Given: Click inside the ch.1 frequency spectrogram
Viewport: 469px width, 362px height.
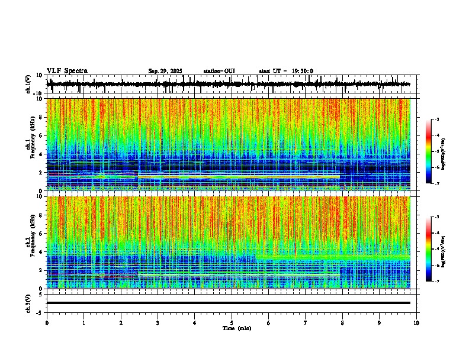Looking at the screenshot, I should (228, 144).
